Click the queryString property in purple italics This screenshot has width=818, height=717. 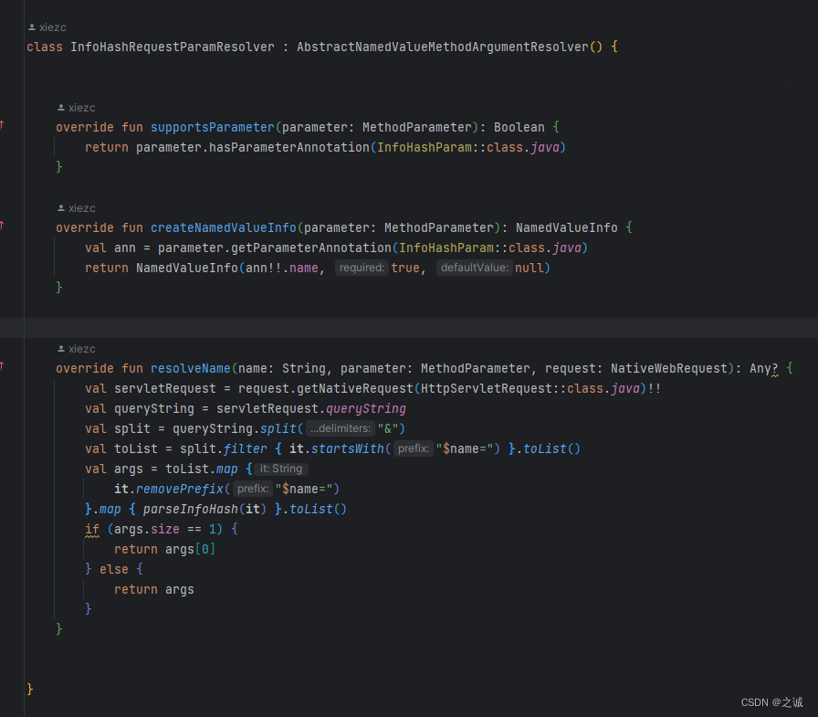(x=366, y=408)
